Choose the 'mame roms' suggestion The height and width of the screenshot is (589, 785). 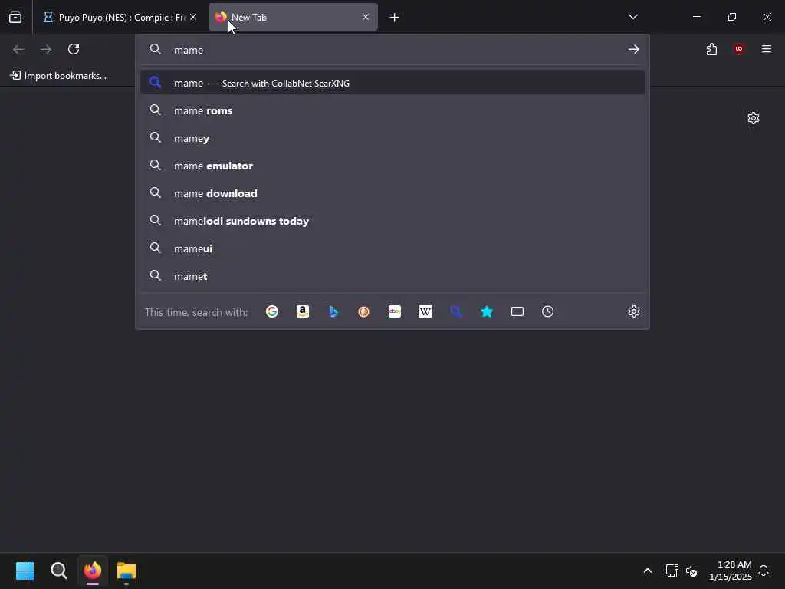(392, 110)
